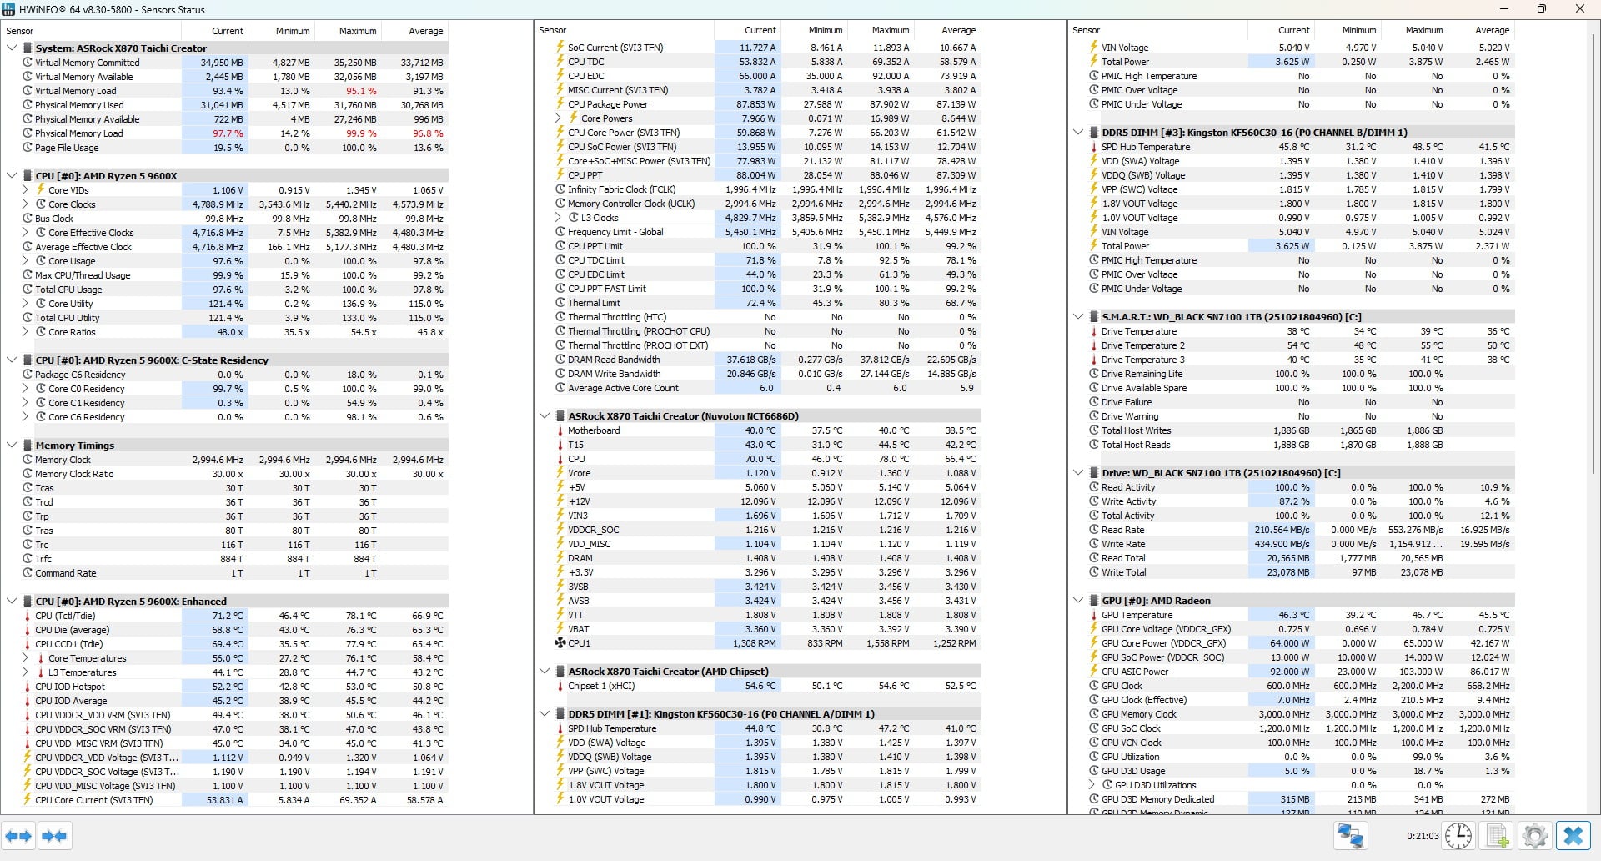Start logging with the sheet-plus icon
The image size is (1601, 861).
(1498, 836)
